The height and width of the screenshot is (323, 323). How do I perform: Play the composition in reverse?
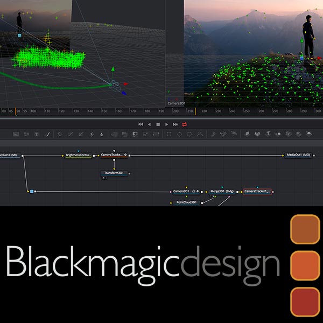(149, 124)
